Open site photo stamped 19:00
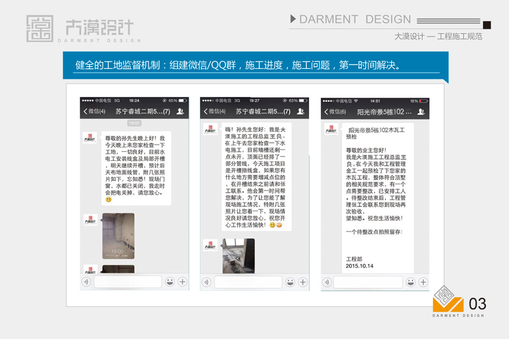 pos(118,236)
